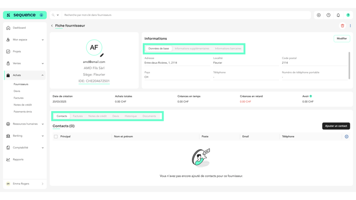356x200 pixels.
Task: Click the icon beside the sequence logo
Action: click(41, 15)
